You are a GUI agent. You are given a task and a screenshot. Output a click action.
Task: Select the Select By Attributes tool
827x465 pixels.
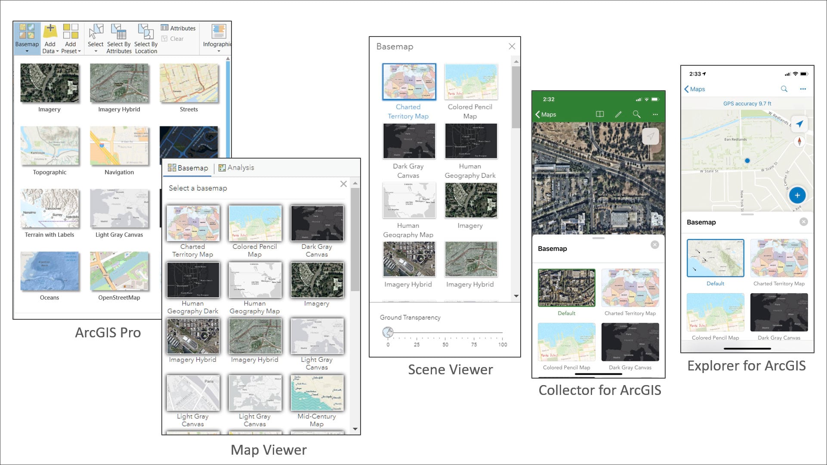(x=119, y=32)
